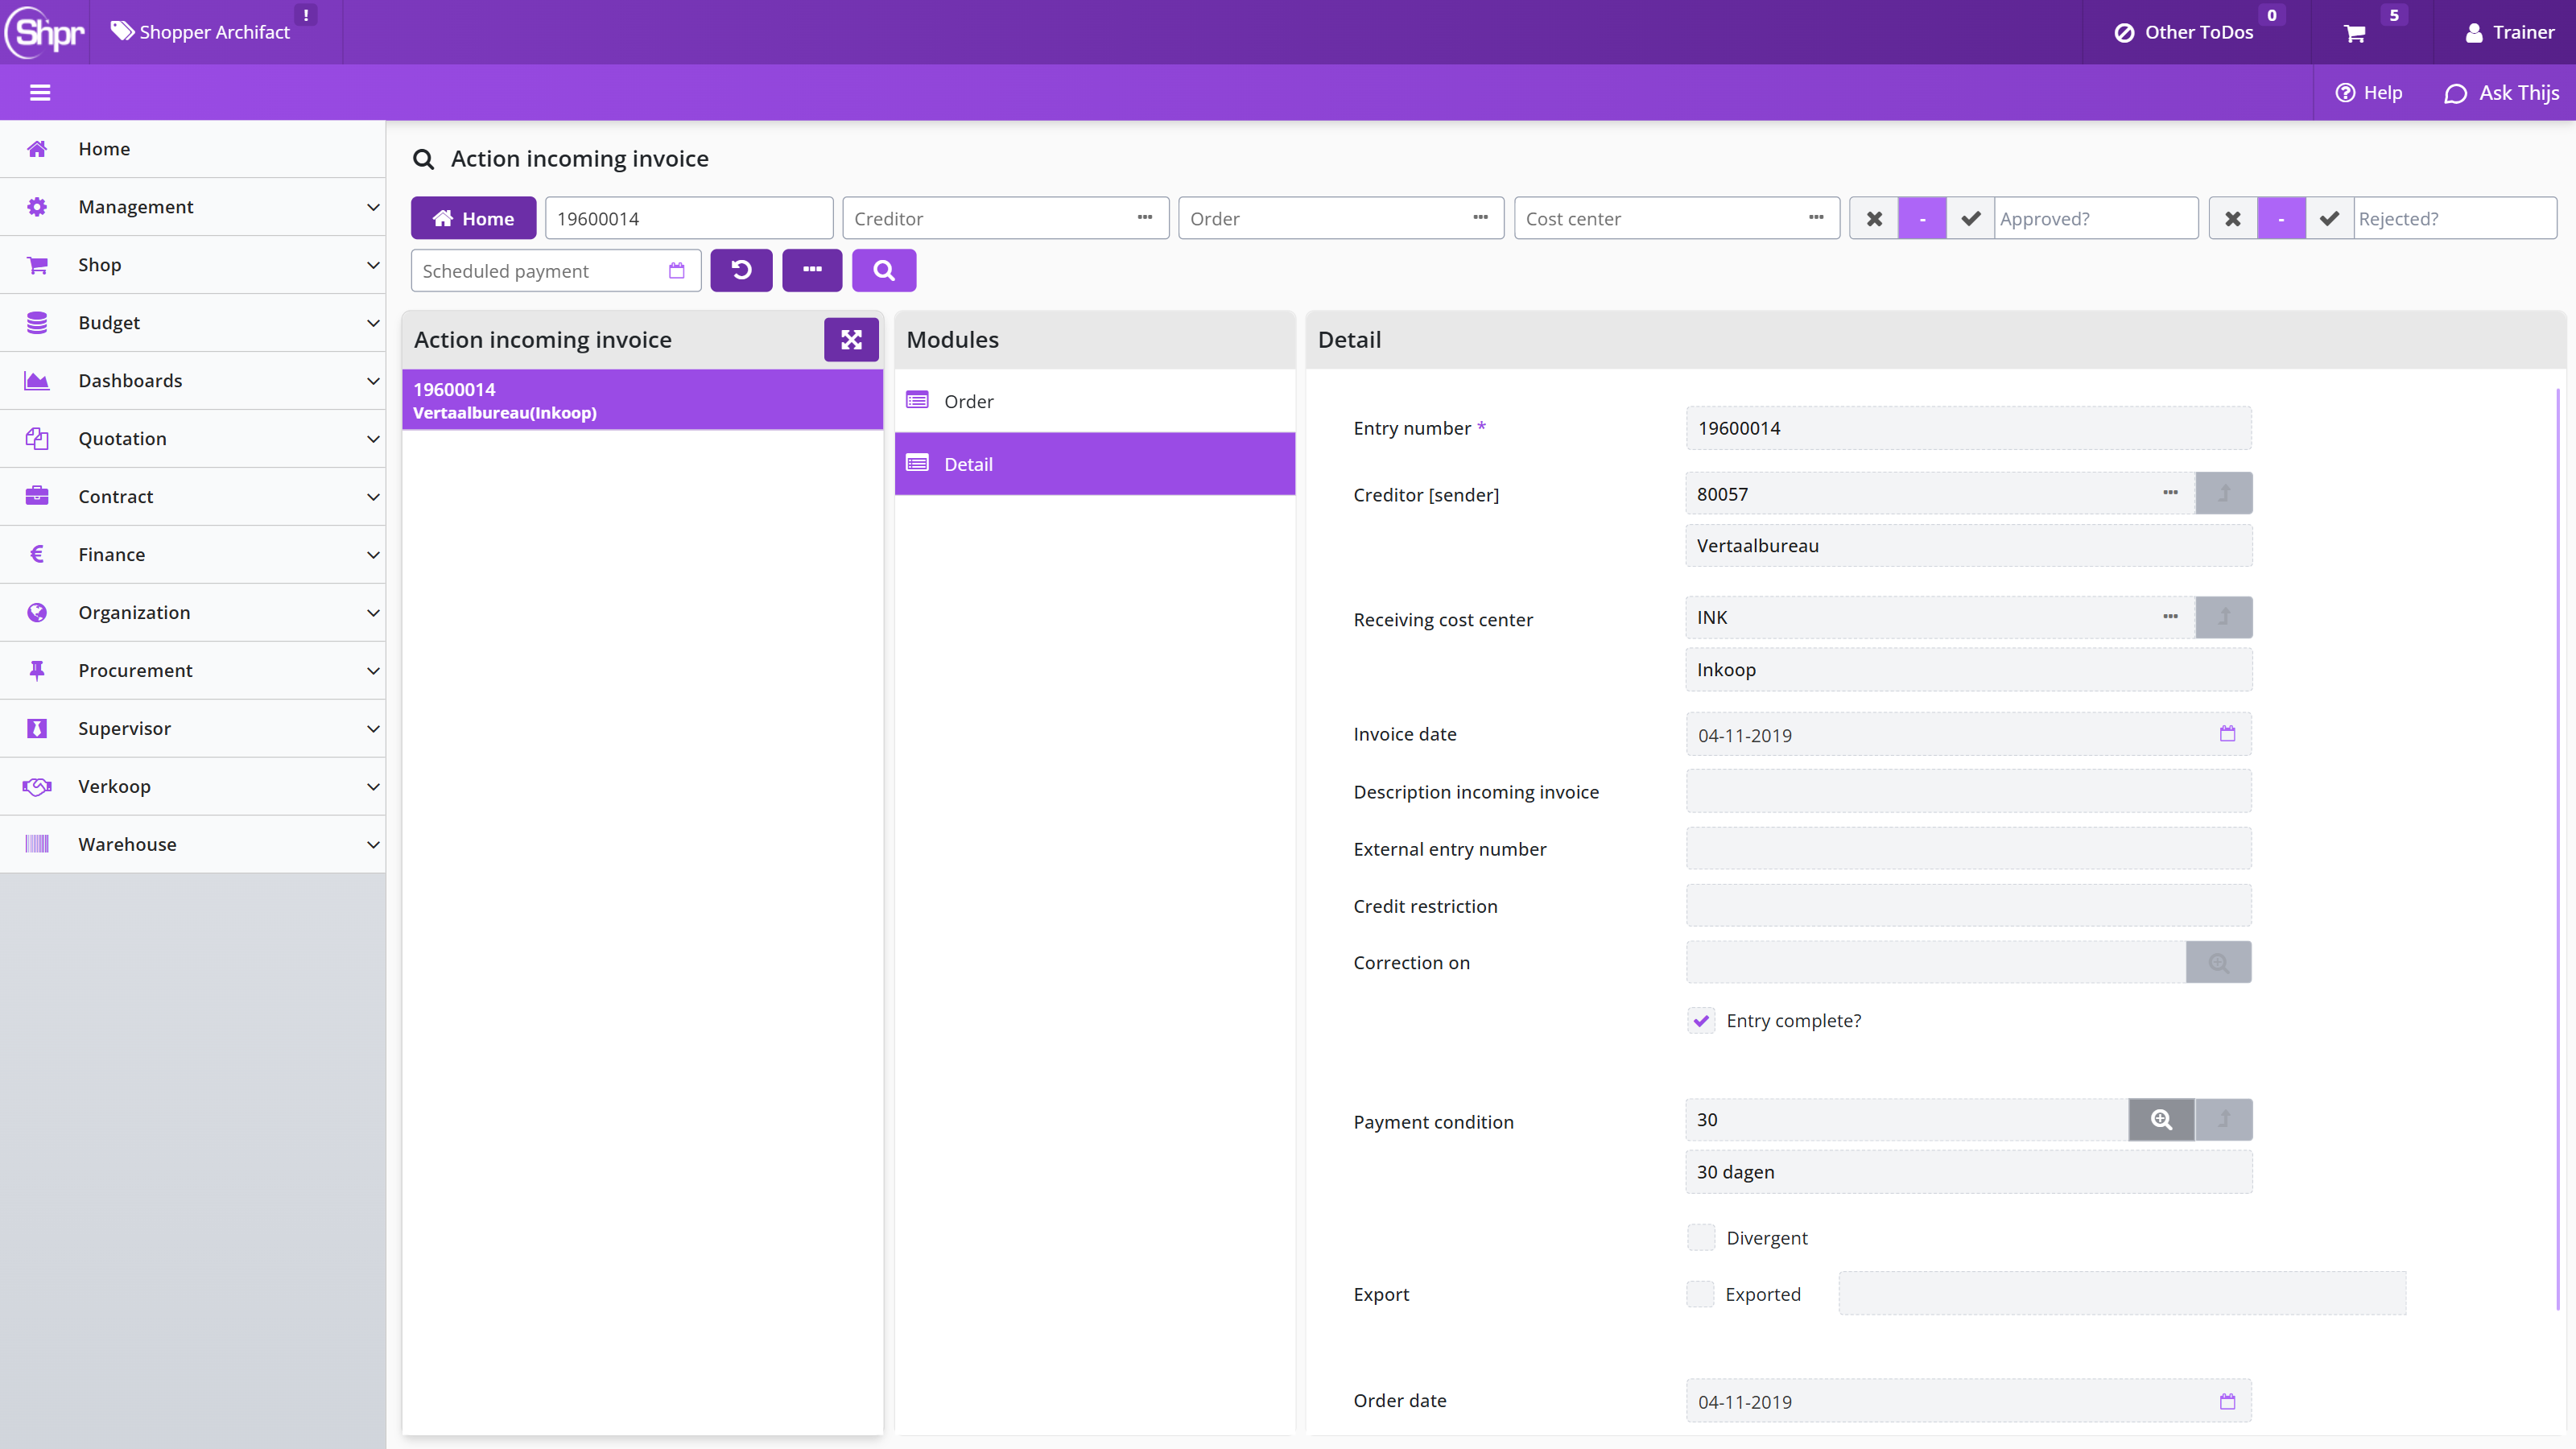Open the Trainer user menu
2576x1449 pixels.
click(x=2510, y=32)
